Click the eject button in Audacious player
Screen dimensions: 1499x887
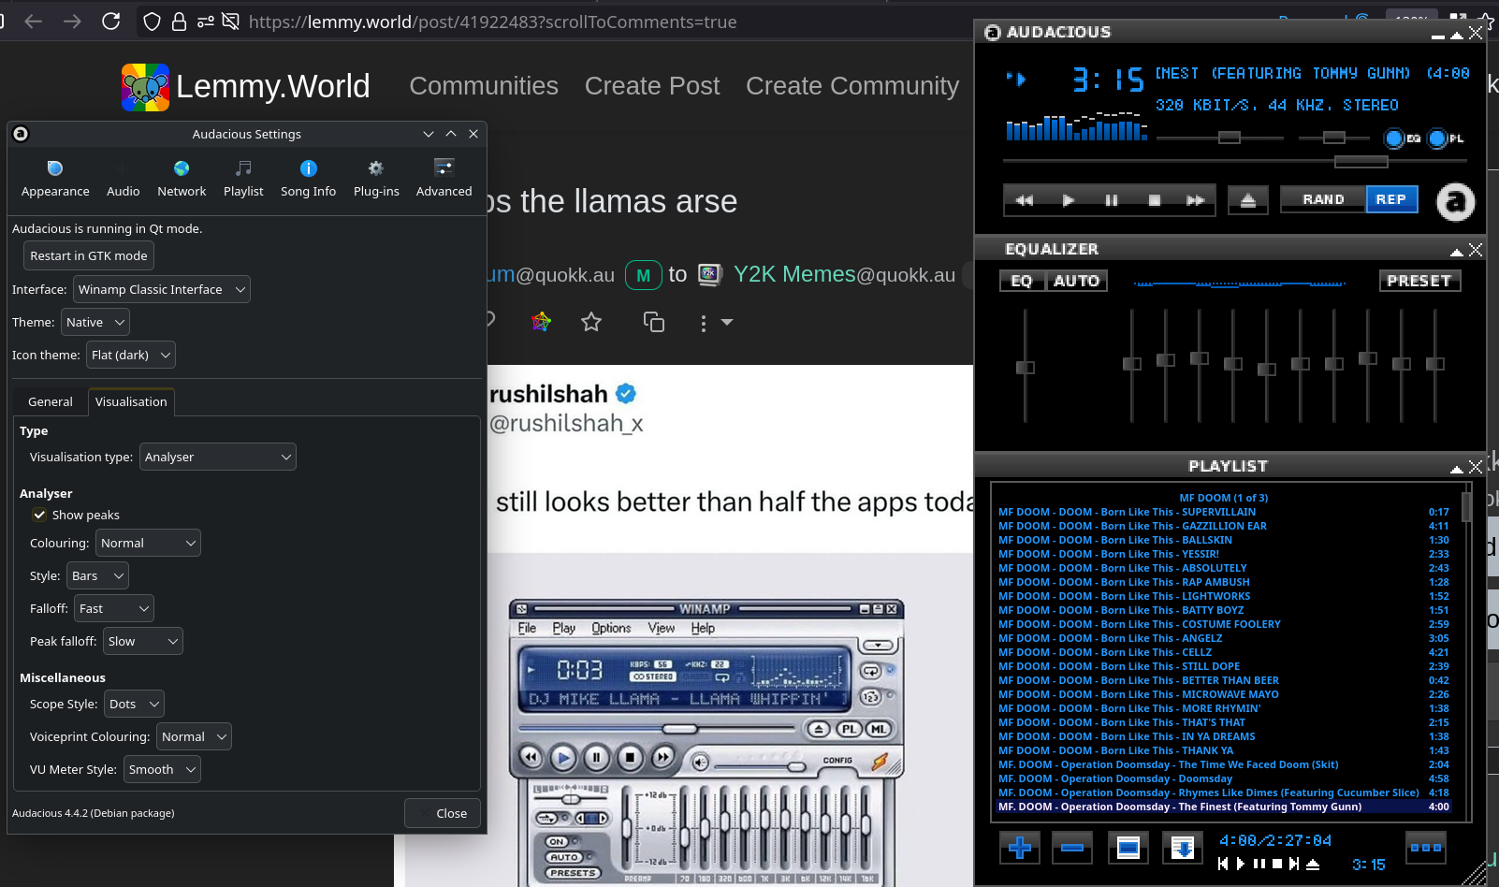tap(1247, 200)
